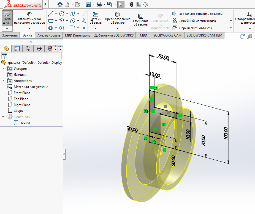The height and width of the screenshot is (214, 255).
Task: Expand the Annotations tree node
Action: 3,80
